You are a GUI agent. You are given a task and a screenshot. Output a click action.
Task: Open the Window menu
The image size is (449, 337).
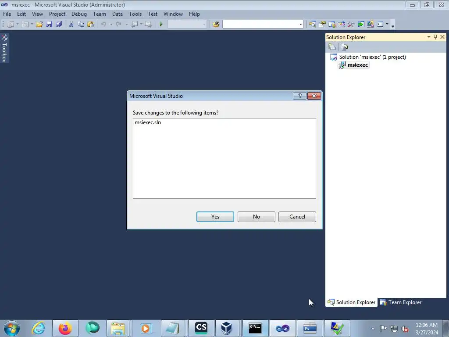(x=173, y=14)
